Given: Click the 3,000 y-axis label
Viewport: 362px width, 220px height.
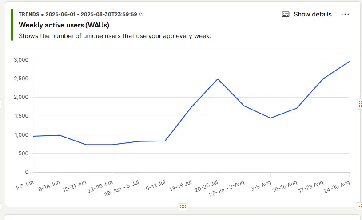Looking at the screenshot, I should point(21,60).
